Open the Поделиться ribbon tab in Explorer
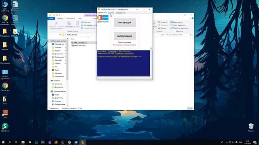This screenshot has width=259, height=145. [71, 19]
